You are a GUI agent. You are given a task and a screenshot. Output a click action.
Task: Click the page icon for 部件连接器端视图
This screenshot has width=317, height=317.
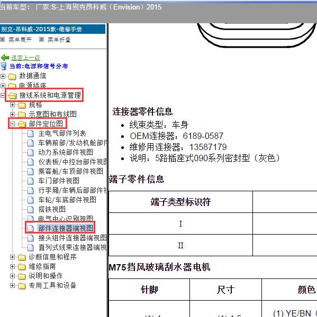point(31,229)
